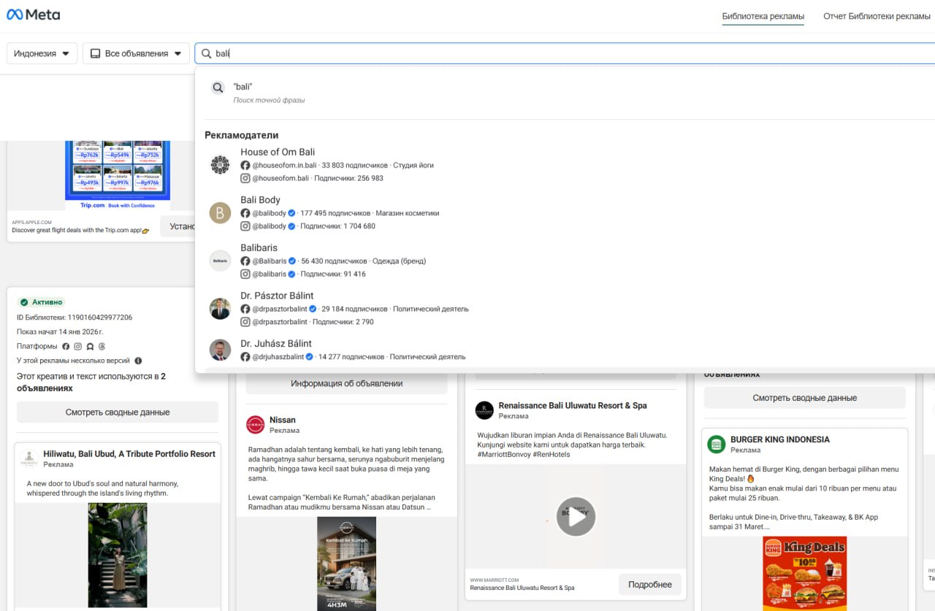Click Instagram icon in Dr. Pásztor Bálint row
This screenshot has height=611, width=935.
coord(245,322)
